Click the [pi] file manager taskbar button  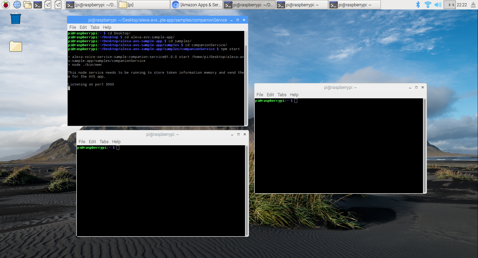pos(144,4)
